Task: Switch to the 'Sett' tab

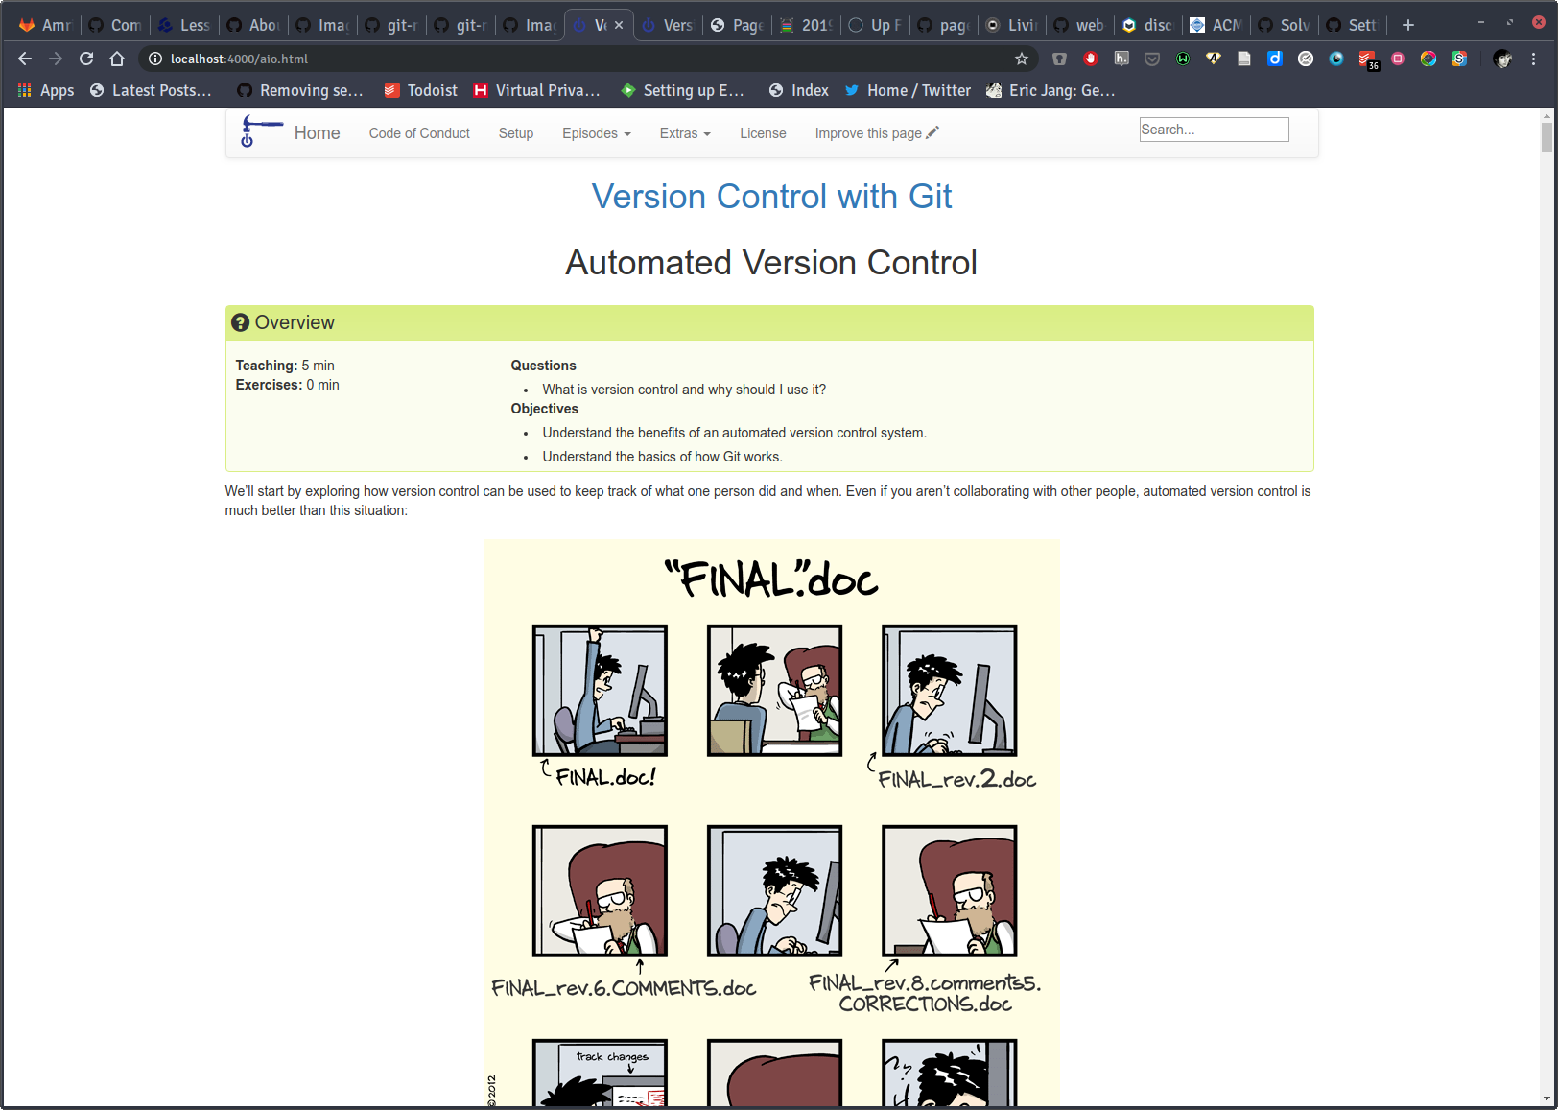Action: [1353, 25]
